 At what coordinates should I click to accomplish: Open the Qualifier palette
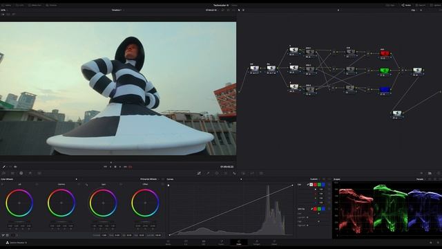(x=208, y=173)
